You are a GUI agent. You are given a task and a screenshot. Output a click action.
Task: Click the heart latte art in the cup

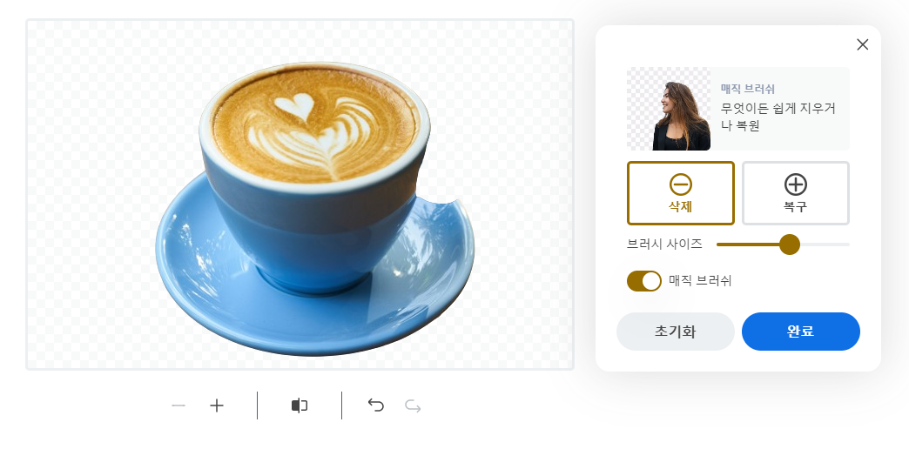[294, 107]
